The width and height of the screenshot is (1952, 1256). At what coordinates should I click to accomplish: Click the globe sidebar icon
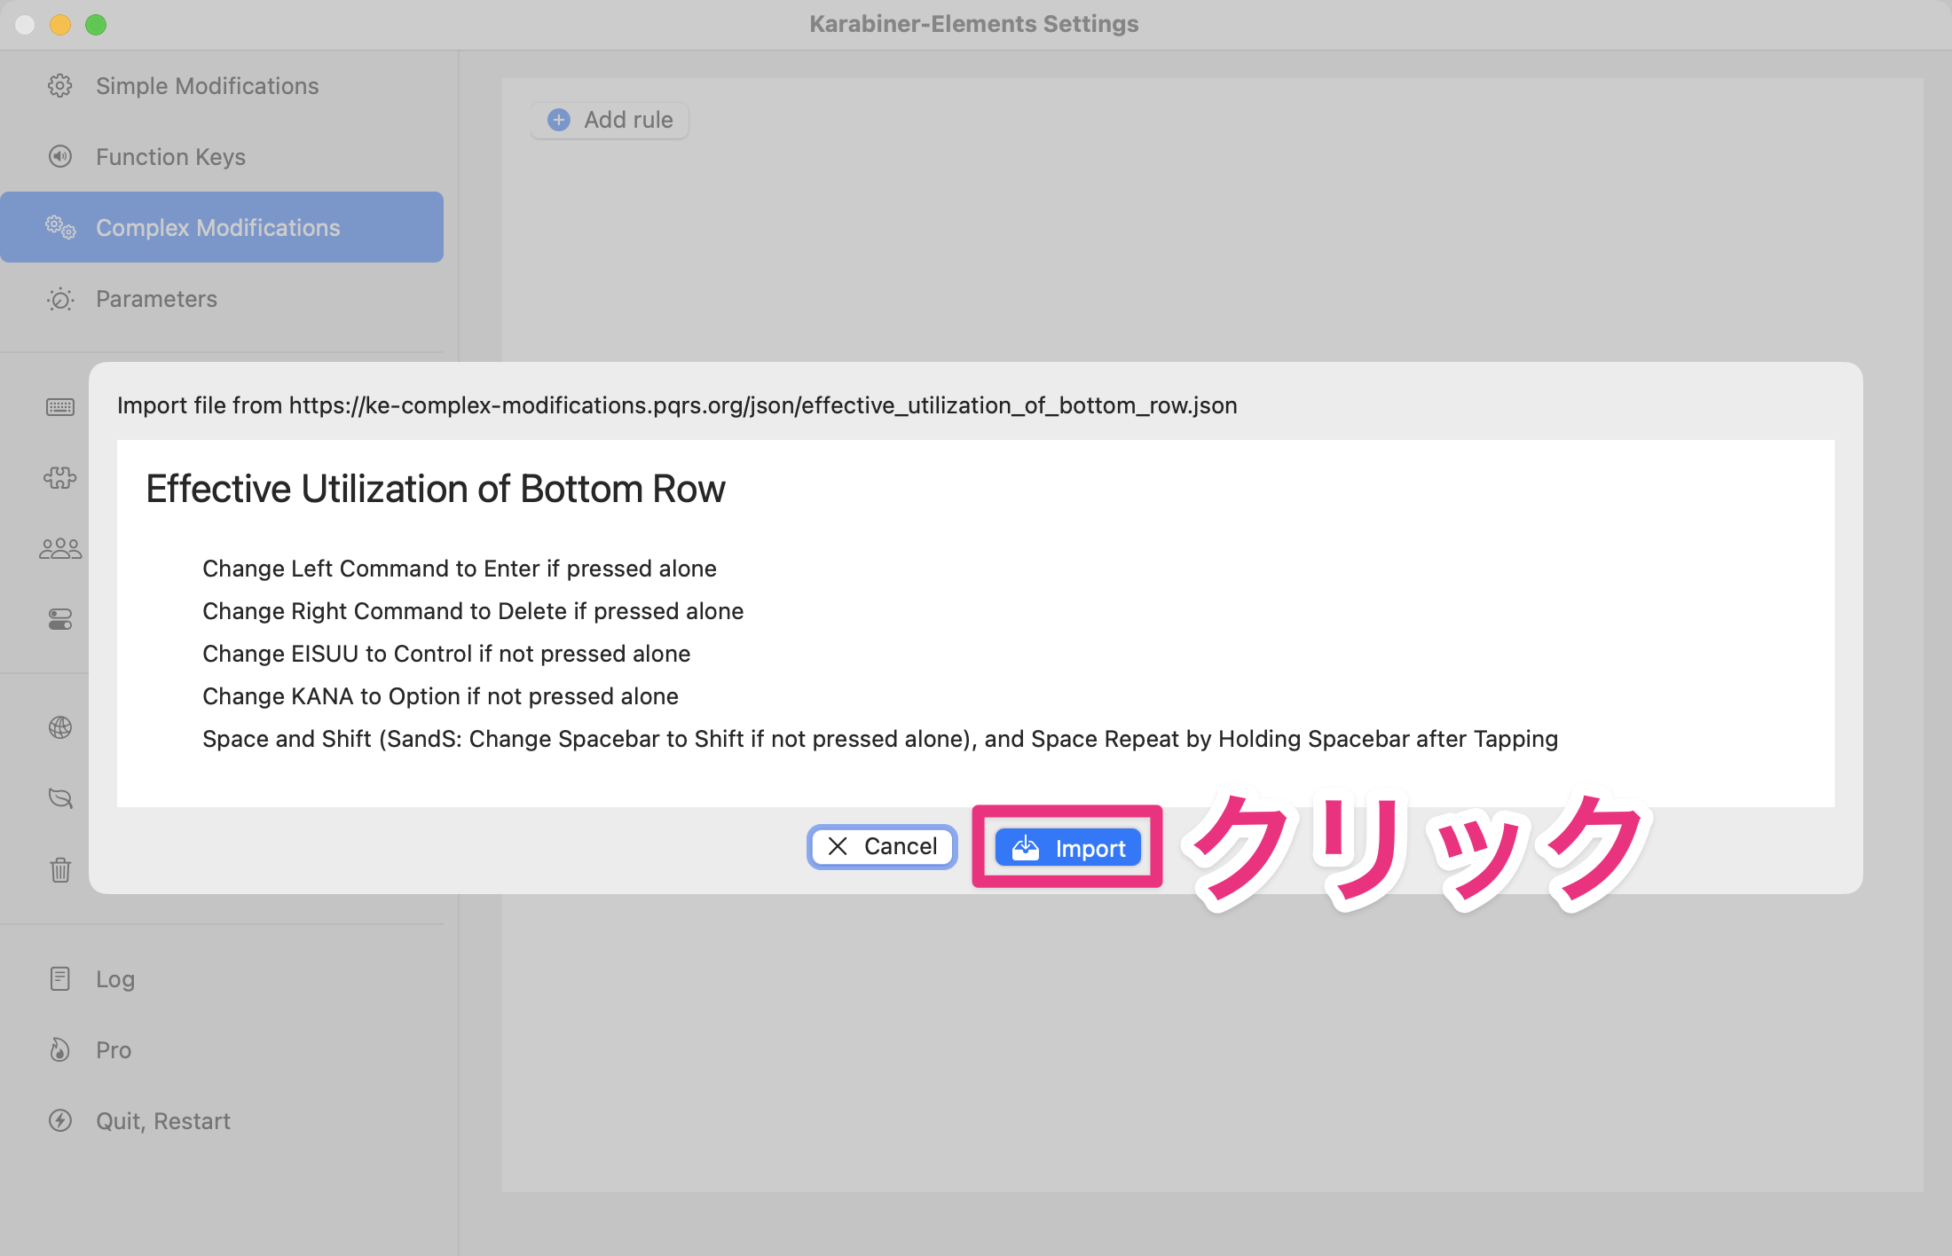[60, 727]
